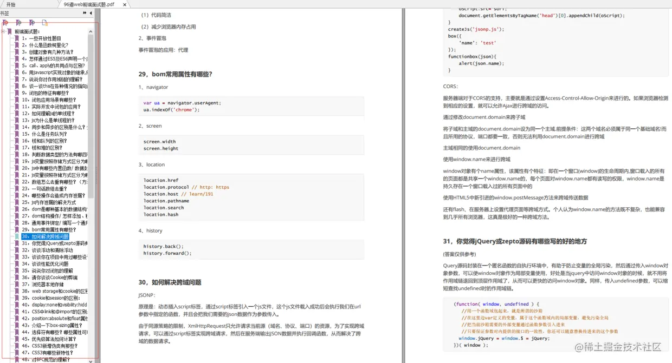Click the text 通过修改document.domain来跨子域

[x=484, y=117]
